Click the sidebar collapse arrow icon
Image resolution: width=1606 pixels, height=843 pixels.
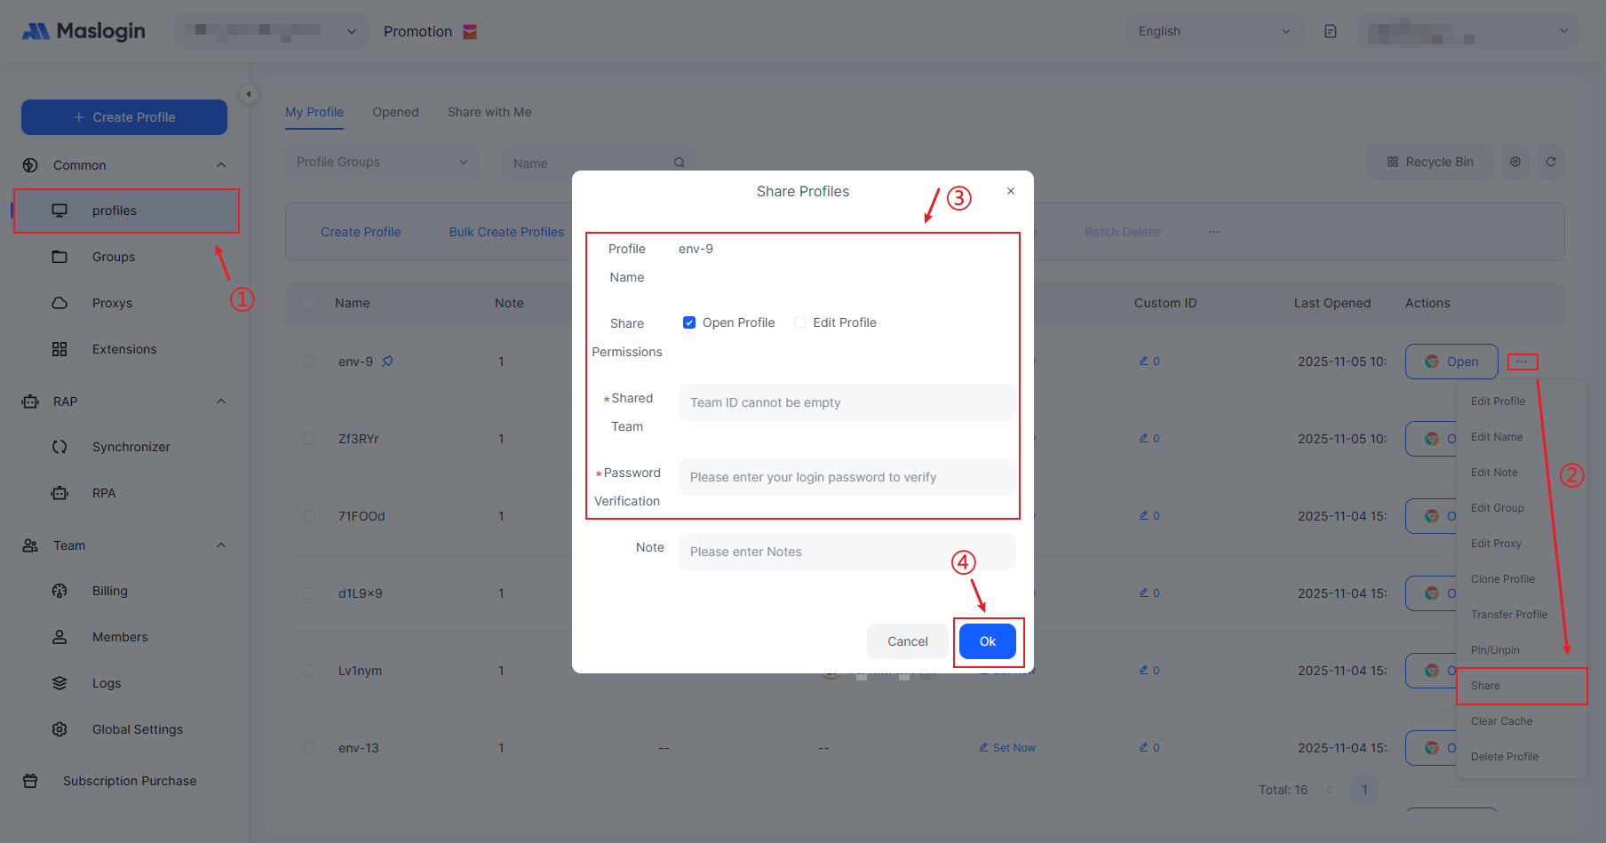pos(249,94)
